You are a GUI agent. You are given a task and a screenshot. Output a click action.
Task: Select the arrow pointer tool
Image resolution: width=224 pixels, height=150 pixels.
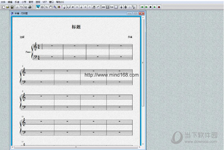[38, 7]
